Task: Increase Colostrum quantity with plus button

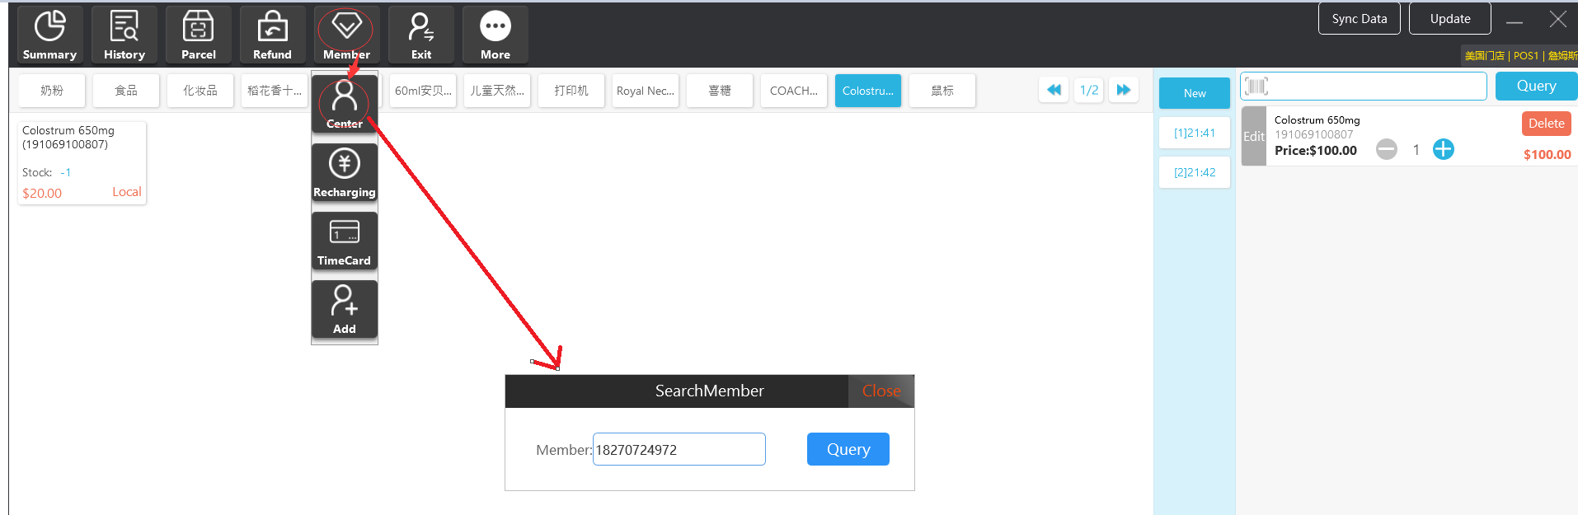Action: (x=1443, y=149)
